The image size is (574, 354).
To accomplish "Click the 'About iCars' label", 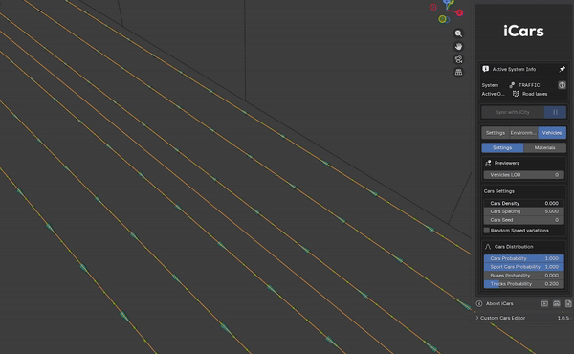I will tap(499, 303).
